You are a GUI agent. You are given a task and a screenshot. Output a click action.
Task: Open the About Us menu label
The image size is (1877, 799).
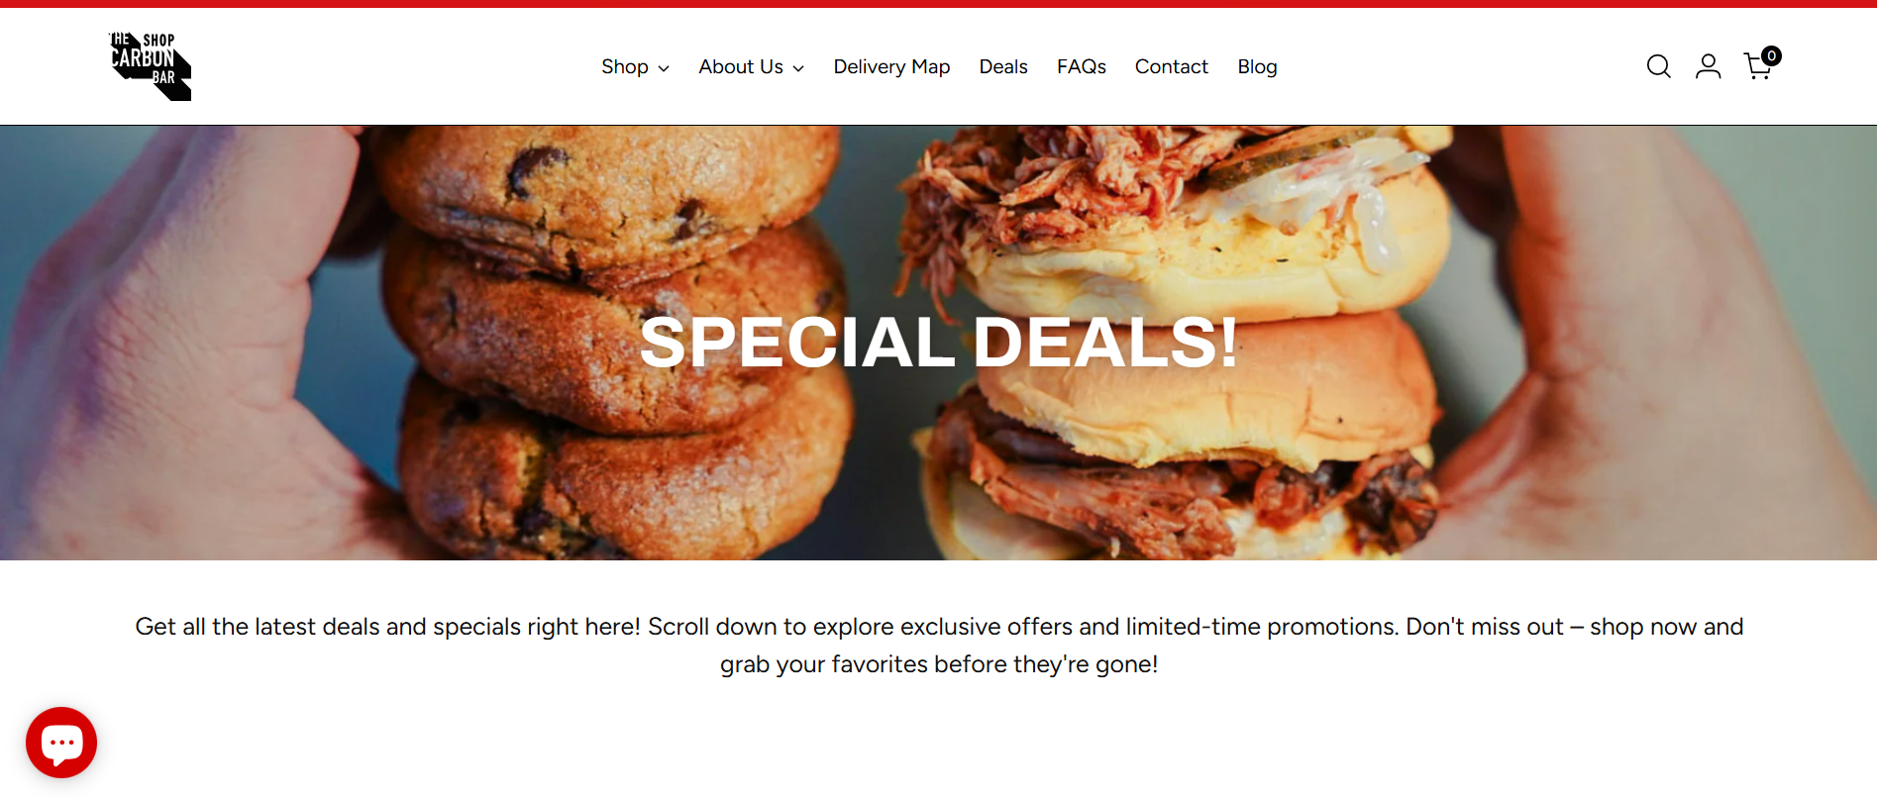(741, 66)
